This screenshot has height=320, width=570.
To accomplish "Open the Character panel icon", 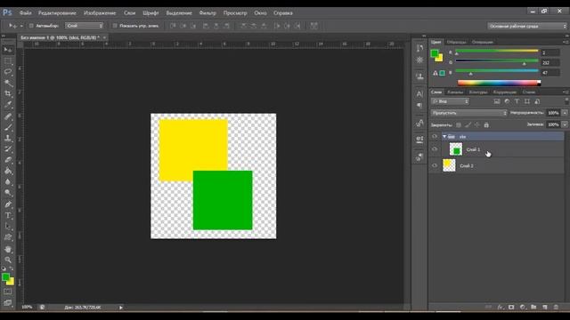I will pyautogui.click(x=419, y=94).
